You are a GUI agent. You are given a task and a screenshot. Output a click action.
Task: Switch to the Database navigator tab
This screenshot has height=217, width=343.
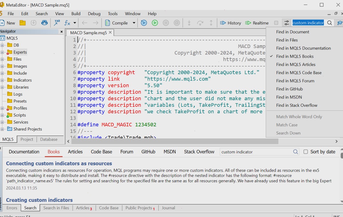point(49,139)
